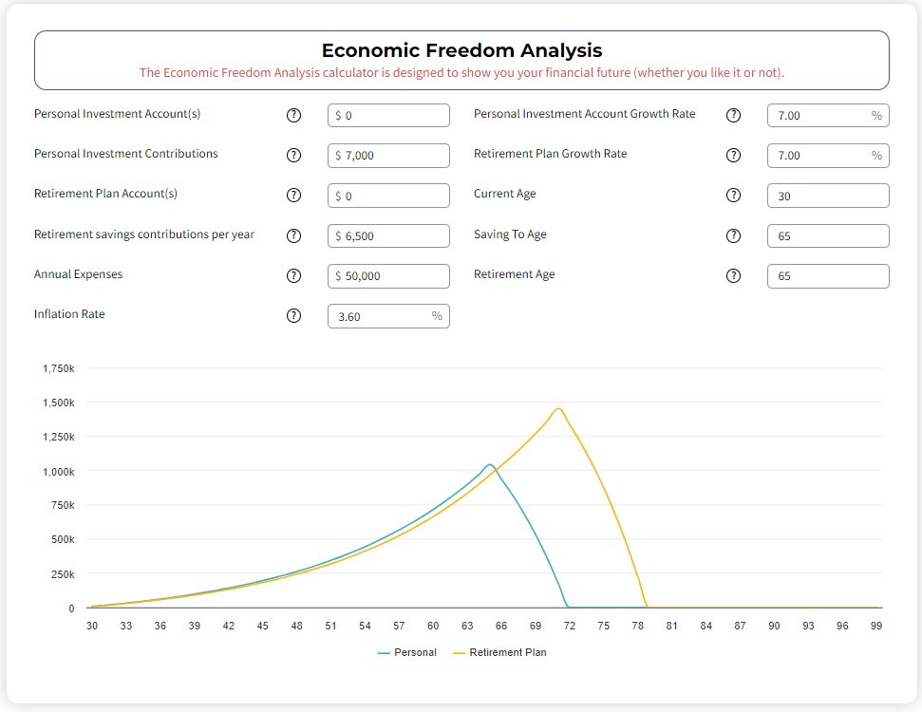Open help tooltip for Retirement Plan Account(s)
Screen dimensions: 922x712
293,196
